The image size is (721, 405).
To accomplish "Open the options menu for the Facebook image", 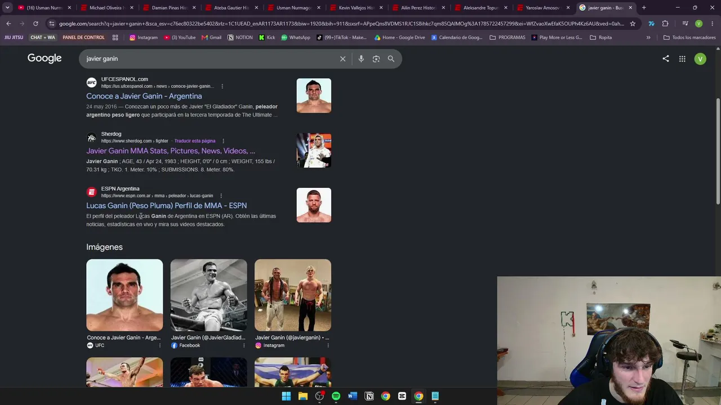I will coord(244,345).
